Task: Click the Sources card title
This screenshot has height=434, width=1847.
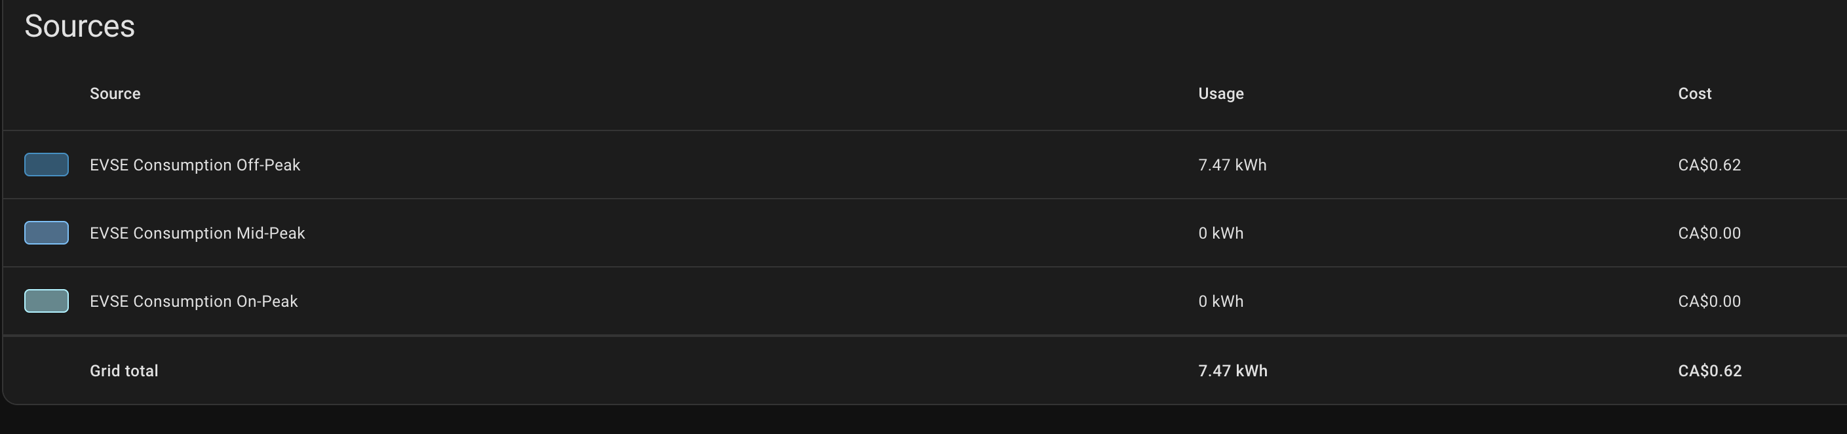Action: pyautogui.click(x=79, y=26)
